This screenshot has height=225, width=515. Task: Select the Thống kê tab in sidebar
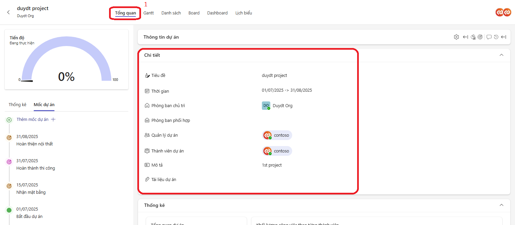tap(18, 105)
